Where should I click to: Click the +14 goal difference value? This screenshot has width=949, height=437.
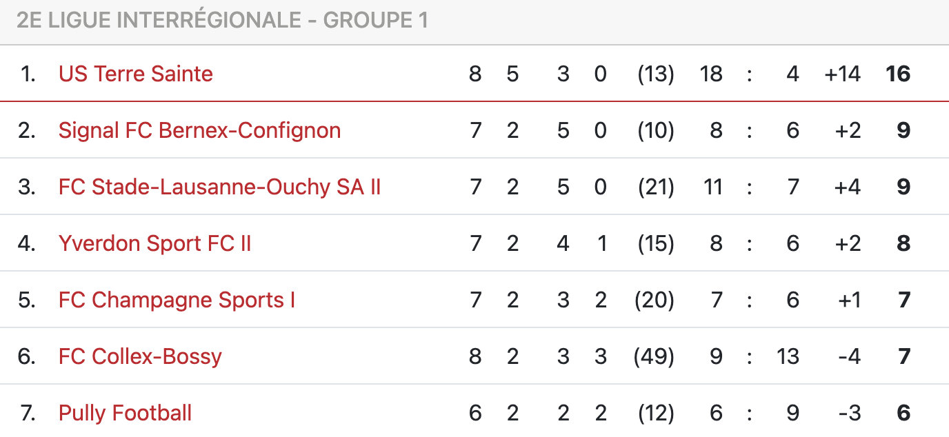point(842,74)
